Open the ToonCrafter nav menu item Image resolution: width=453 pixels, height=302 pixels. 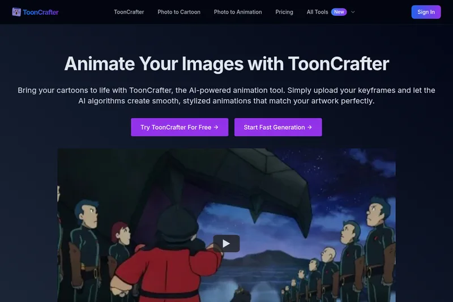[129, 12]
